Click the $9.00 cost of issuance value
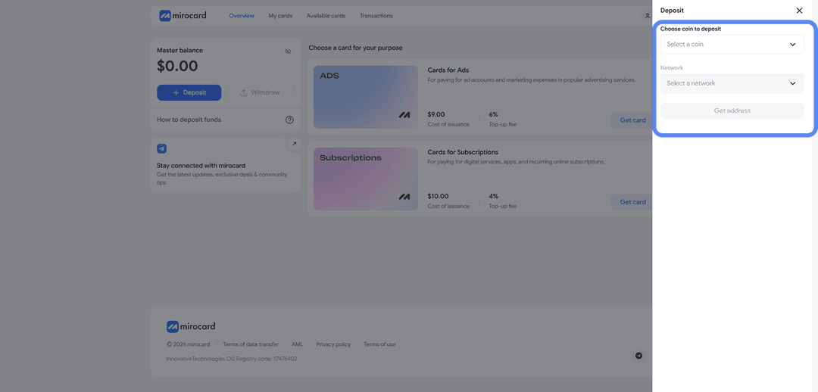The height and width of the screenshot is (392, 818). 436,114
